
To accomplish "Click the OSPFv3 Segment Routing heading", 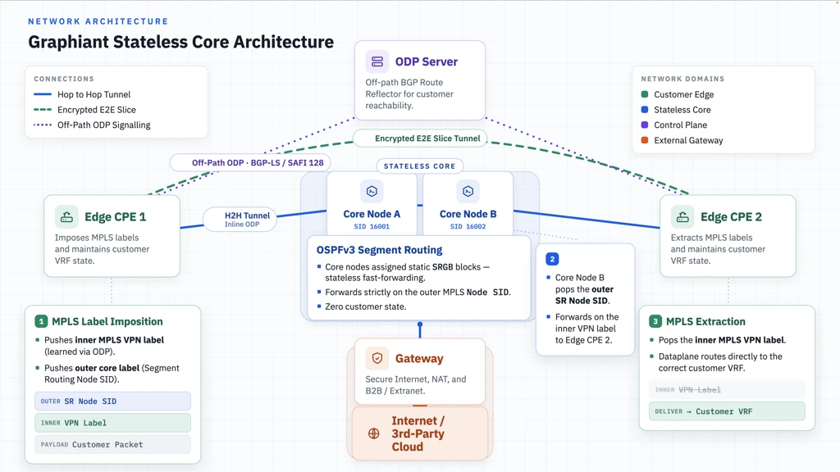I will [379, 250].
